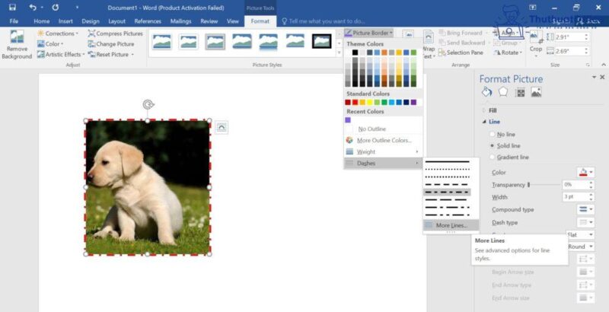Open the Layout & Properties pane icon
The width and height of the screenshot is (609, 312).
tap(520, 93)
